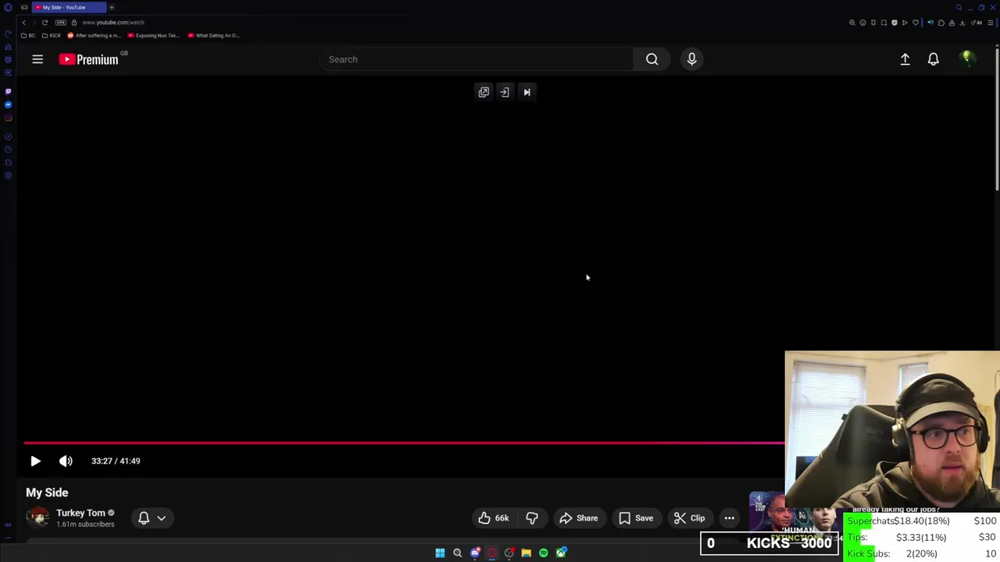The width and height of the screenshot is (1000, 562).
Task: Play the paused video
Action: click(35, 461)
